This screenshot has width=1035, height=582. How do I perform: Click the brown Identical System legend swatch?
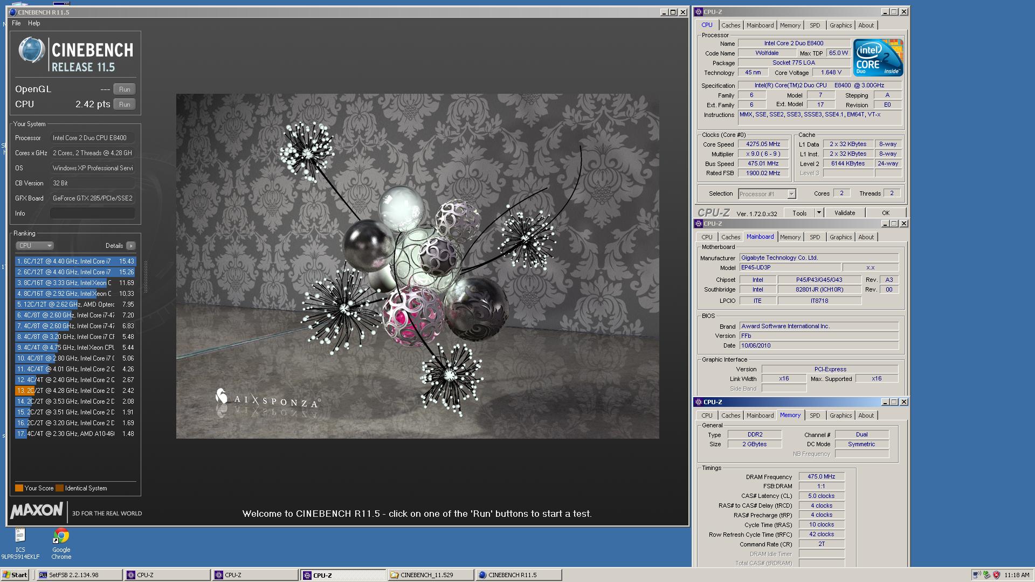coord(59,488)
